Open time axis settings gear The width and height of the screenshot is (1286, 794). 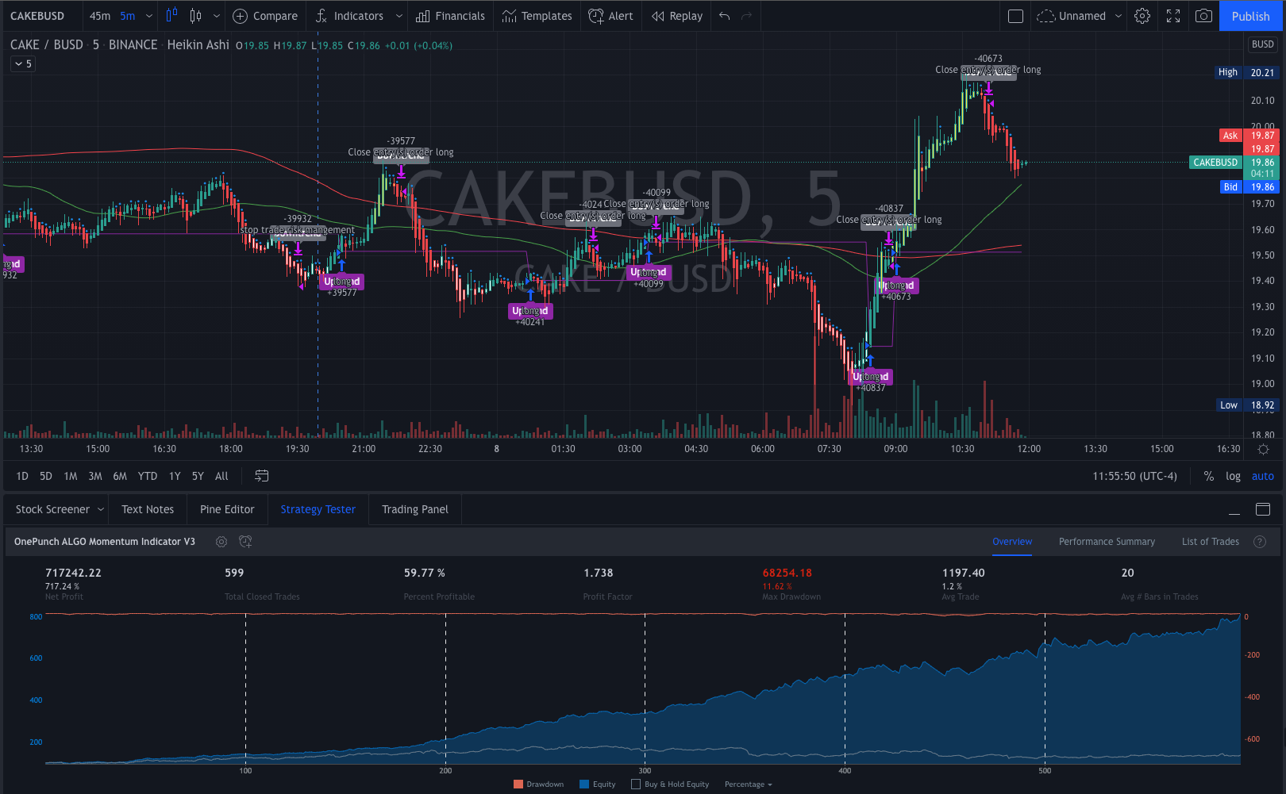coord(1263,449)
